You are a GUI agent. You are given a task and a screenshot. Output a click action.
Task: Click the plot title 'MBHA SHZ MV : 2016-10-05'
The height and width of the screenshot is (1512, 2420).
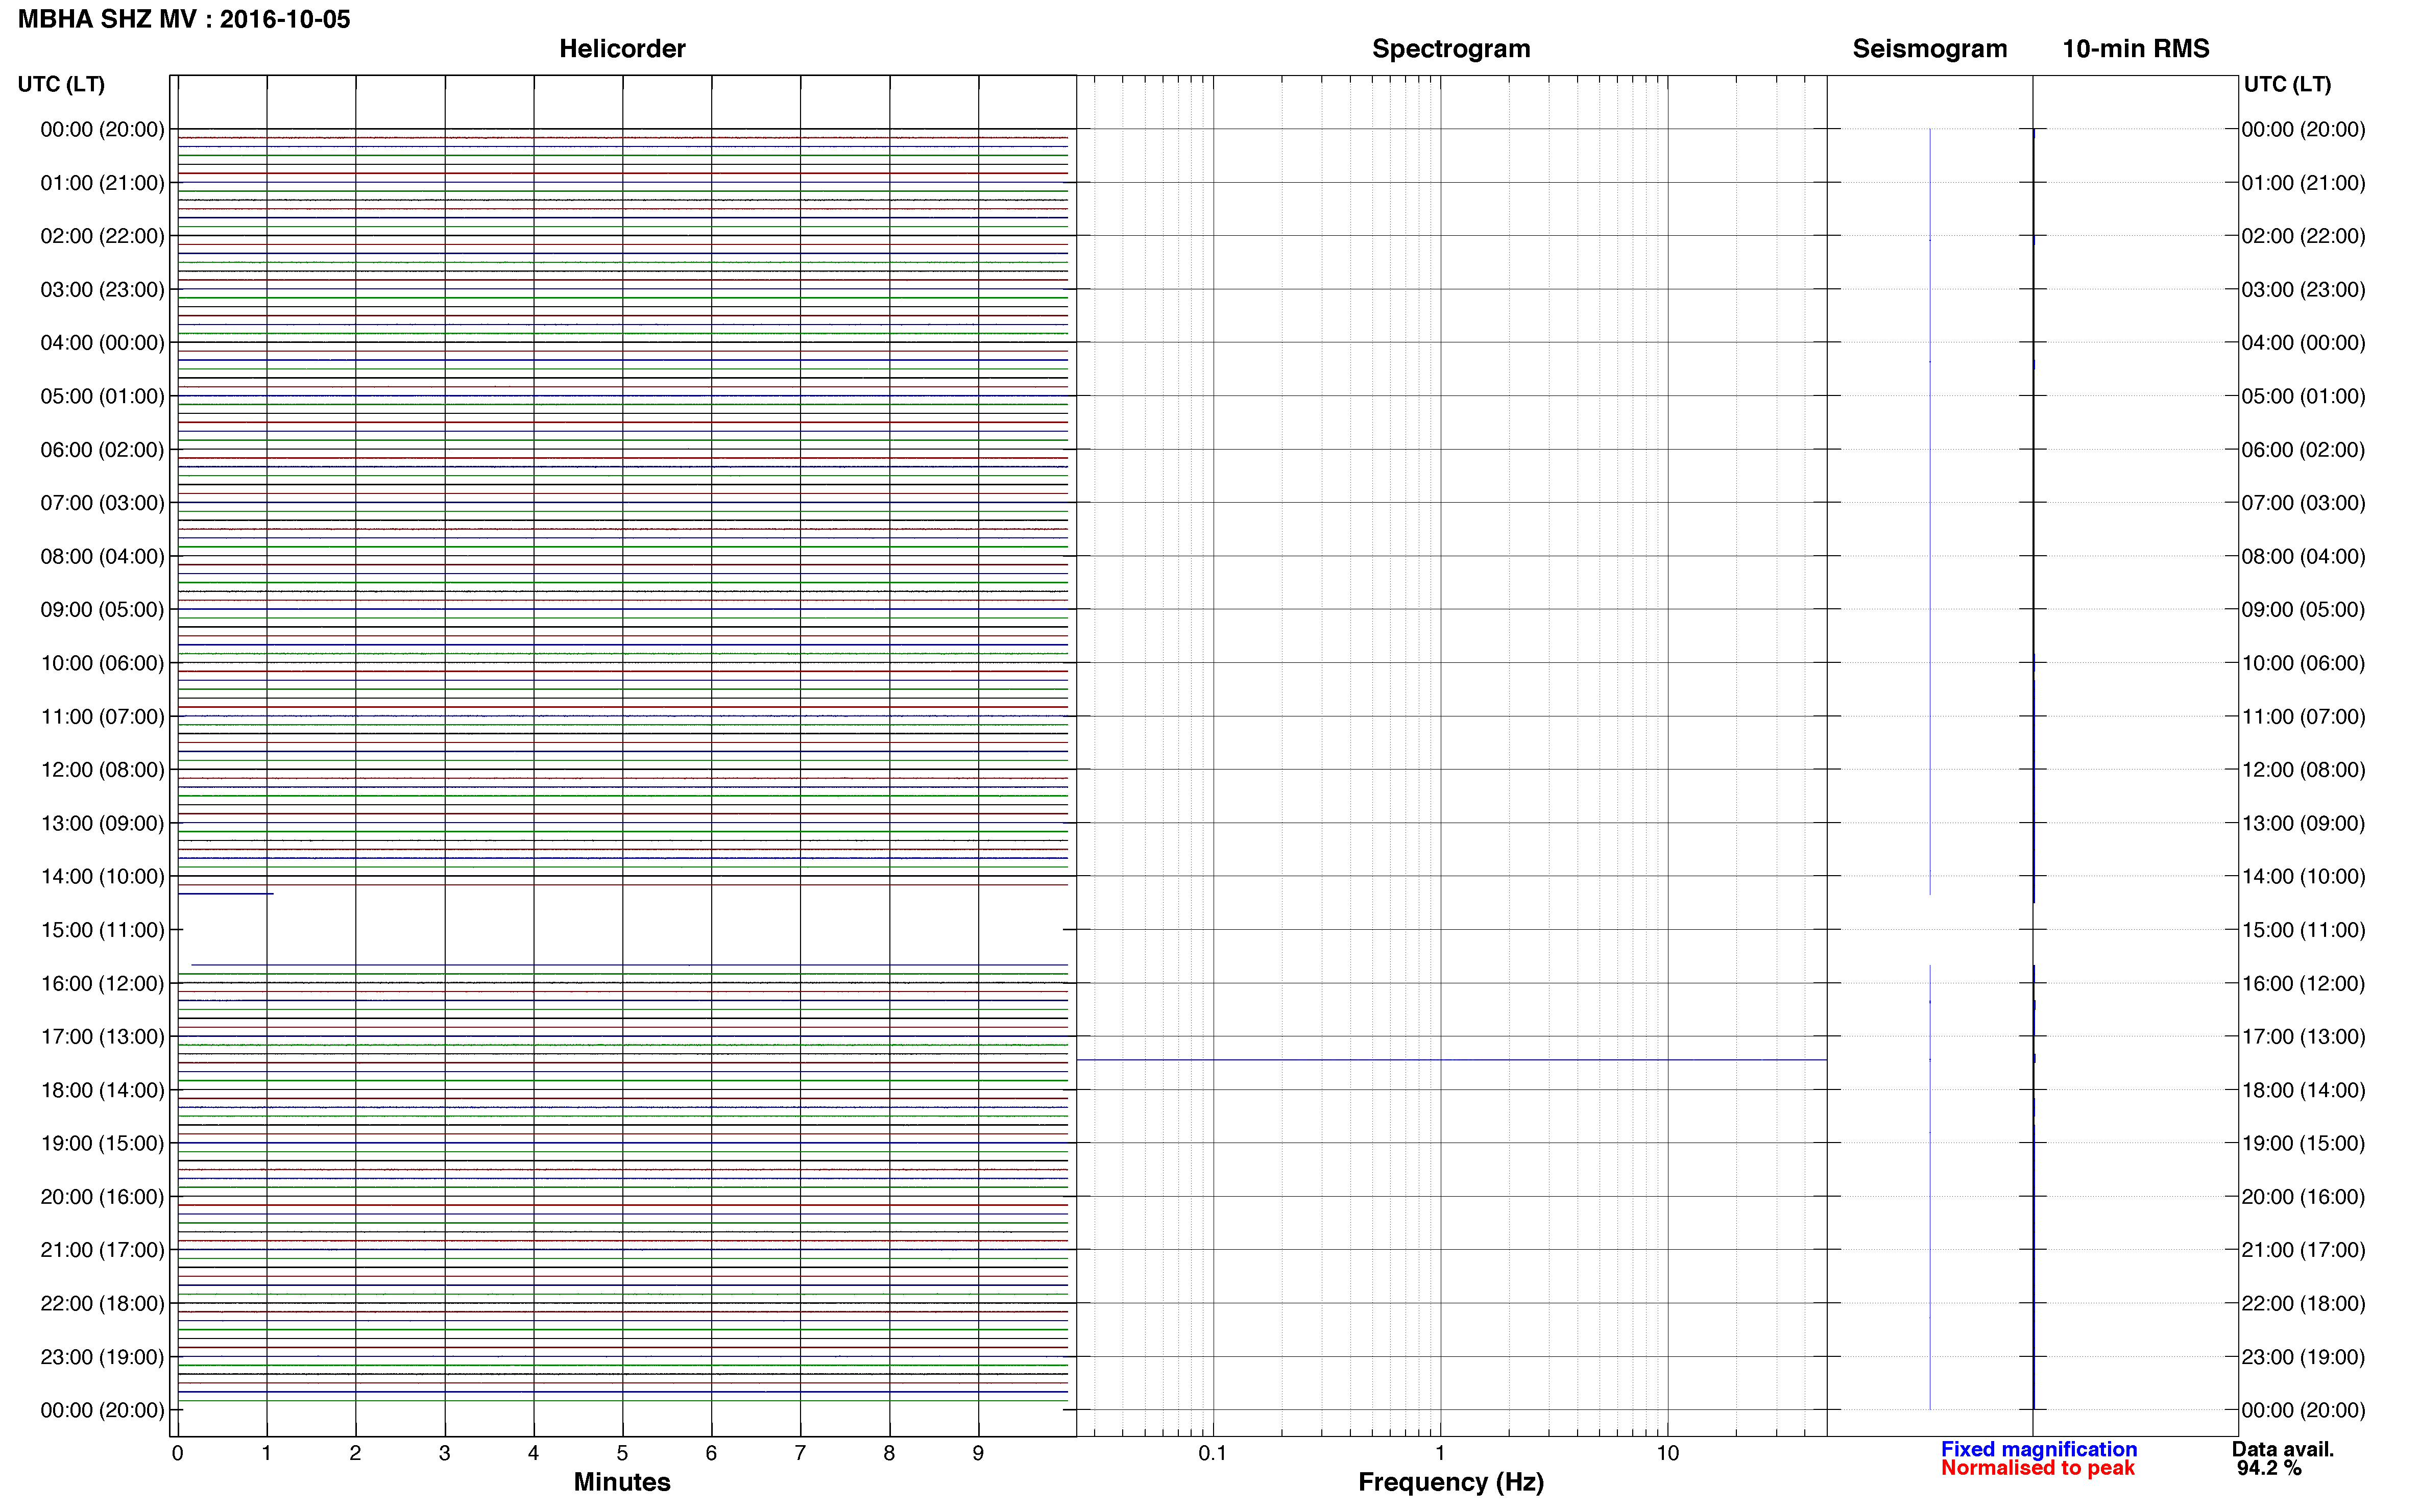point(184,19)
